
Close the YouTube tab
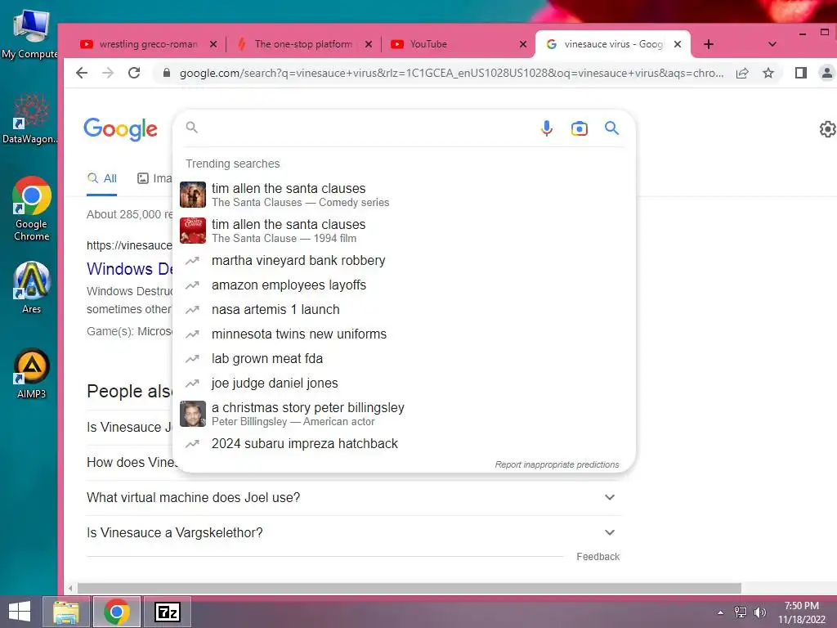[523, 44]
